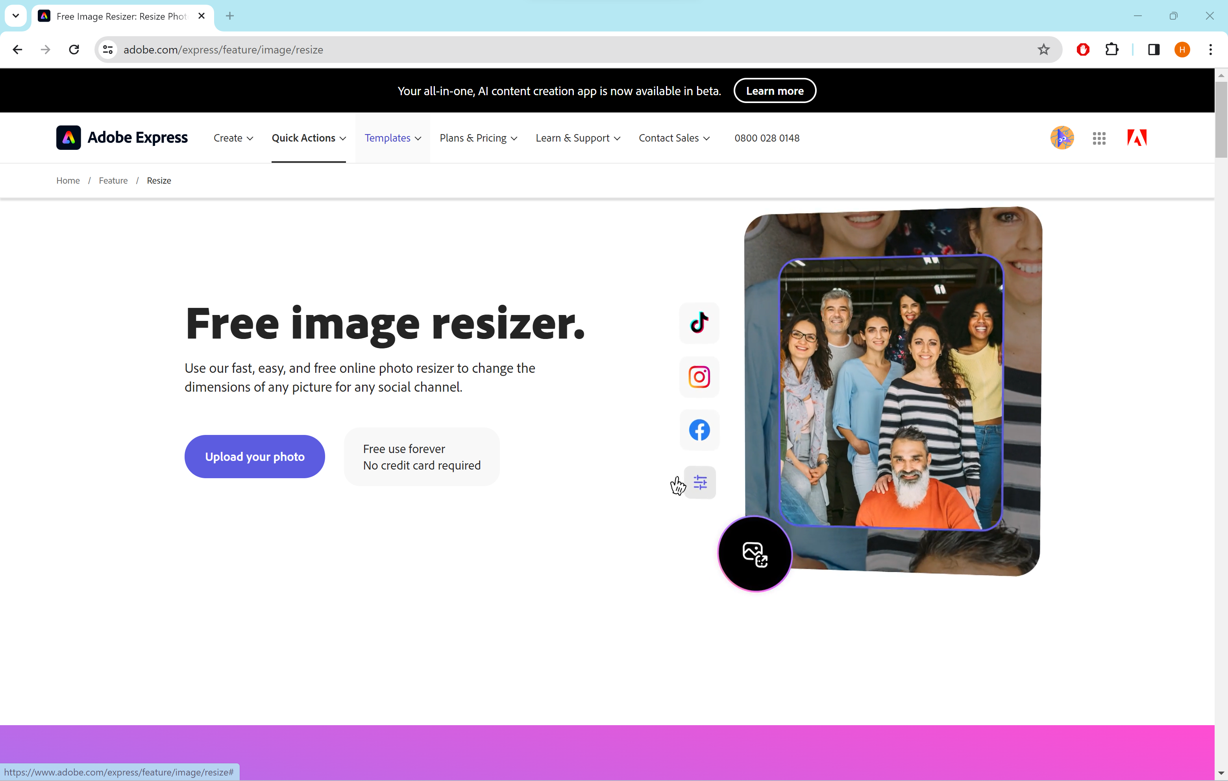Expand the Learn & Support menu
The width and height of the screenshot is (1228, 781).
coord(578,138)
